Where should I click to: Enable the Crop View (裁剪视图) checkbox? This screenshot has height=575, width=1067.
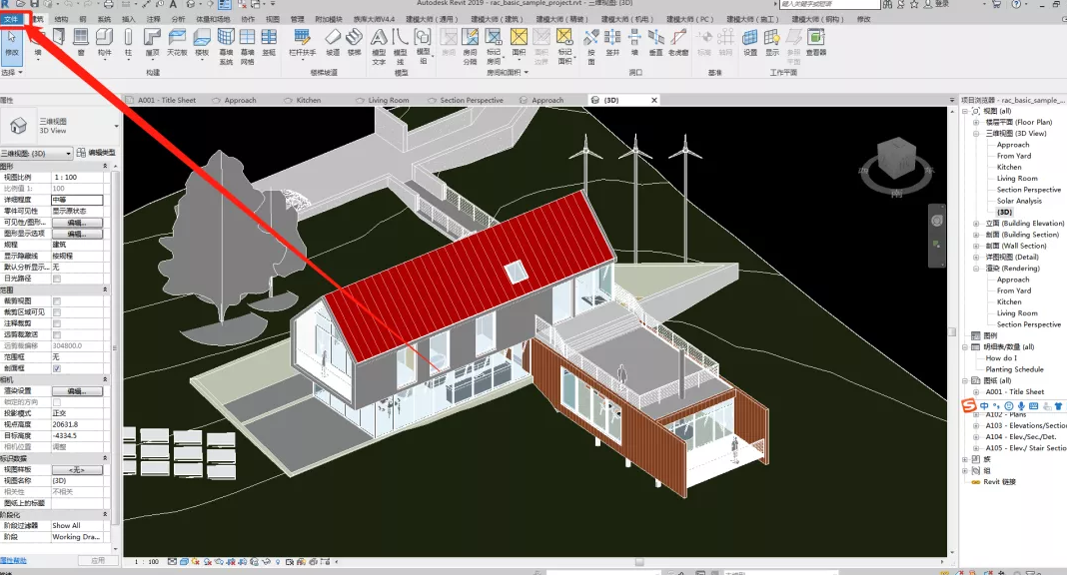(57, 300)
